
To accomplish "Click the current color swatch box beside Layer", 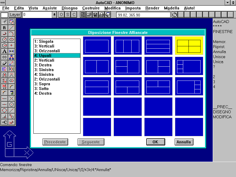I will point(4,15).
